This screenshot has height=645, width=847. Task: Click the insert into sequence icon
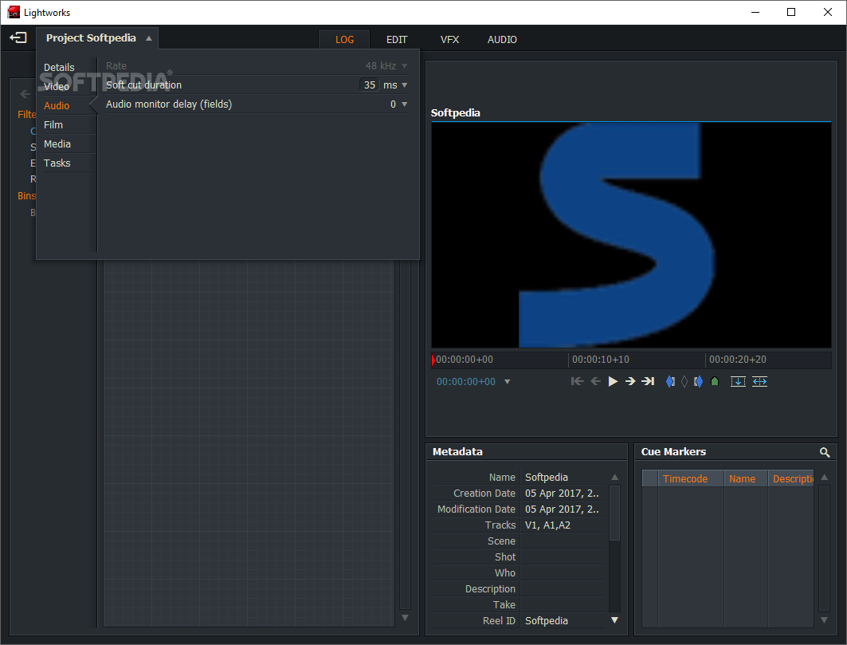[x=738, y=381]
